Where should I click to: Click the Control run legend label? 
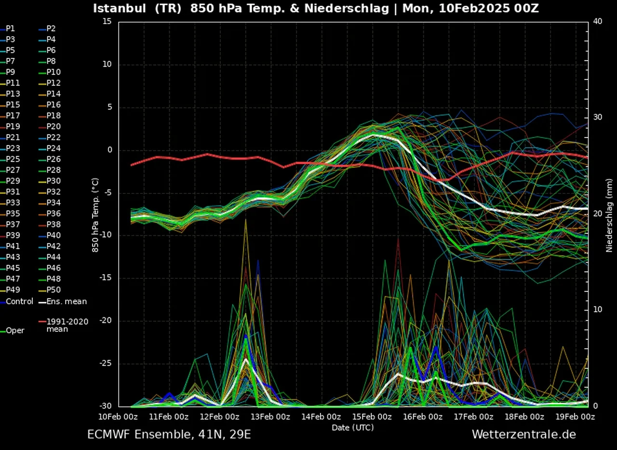(19, 301)
